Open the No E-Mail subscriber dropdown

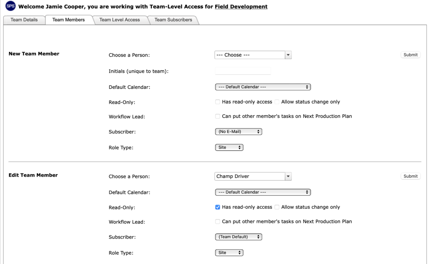coord(239,132)
